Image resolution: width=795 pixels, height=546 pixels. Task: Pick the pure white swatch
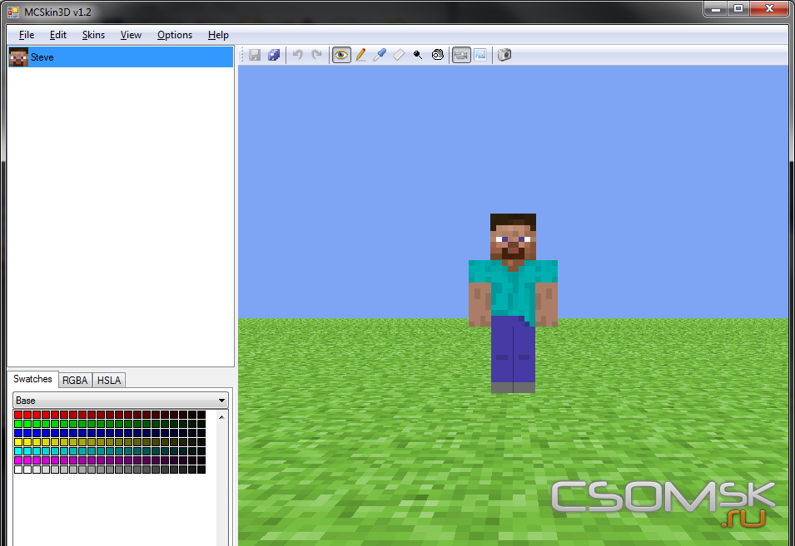click(18, 469)
